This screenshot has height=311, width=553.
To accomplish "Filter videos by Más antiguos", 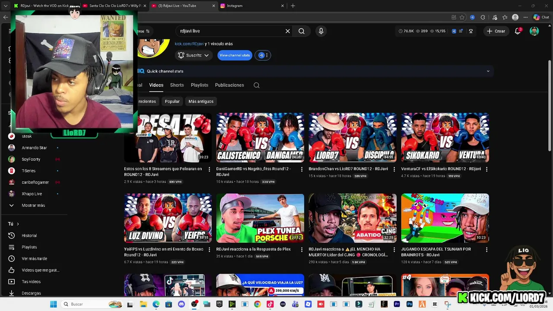I will tap(201, 101).
